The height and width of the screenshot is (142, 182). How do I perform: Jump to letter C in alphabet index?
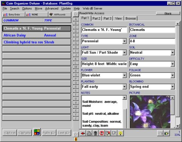[x=76, y=27]
